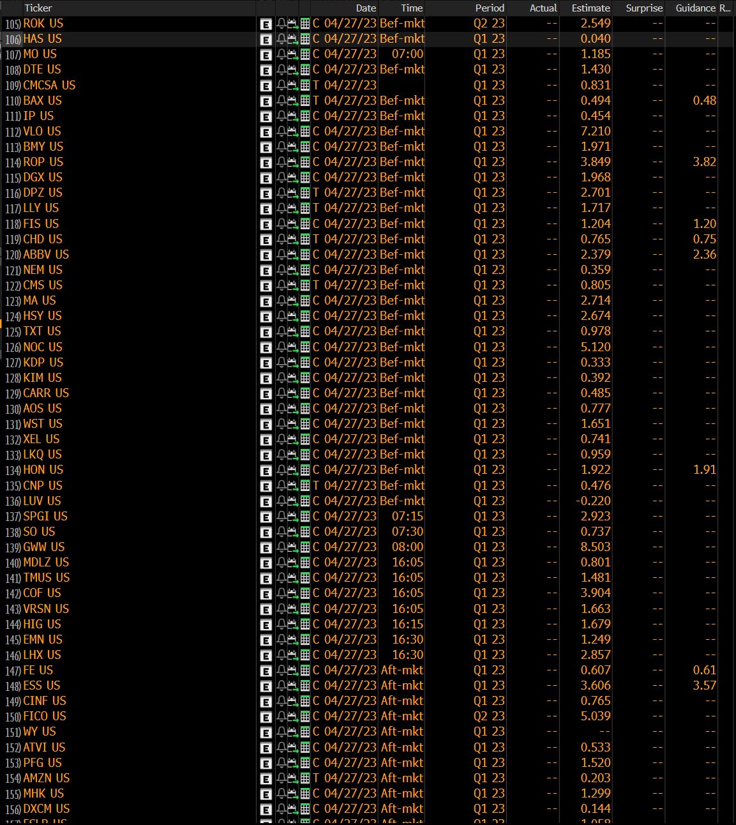Click row number 123 for MA US
The image size is (736, 825).
pyautogui.click(x=13, y=301)
